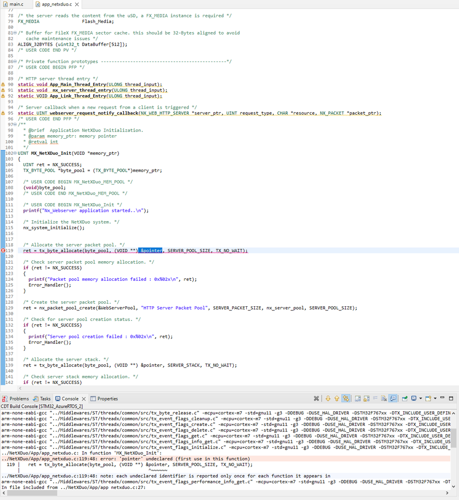Click the warning marker on line 95
This screenshot has width=459, height=500.
point(3,113)
